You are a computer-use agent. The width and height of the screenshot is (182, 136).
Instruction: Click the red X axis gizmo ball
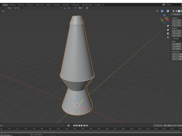(x=168, y=20)
